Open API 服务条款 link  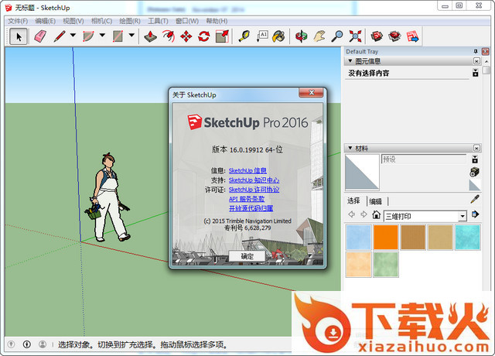pos(247,199)
